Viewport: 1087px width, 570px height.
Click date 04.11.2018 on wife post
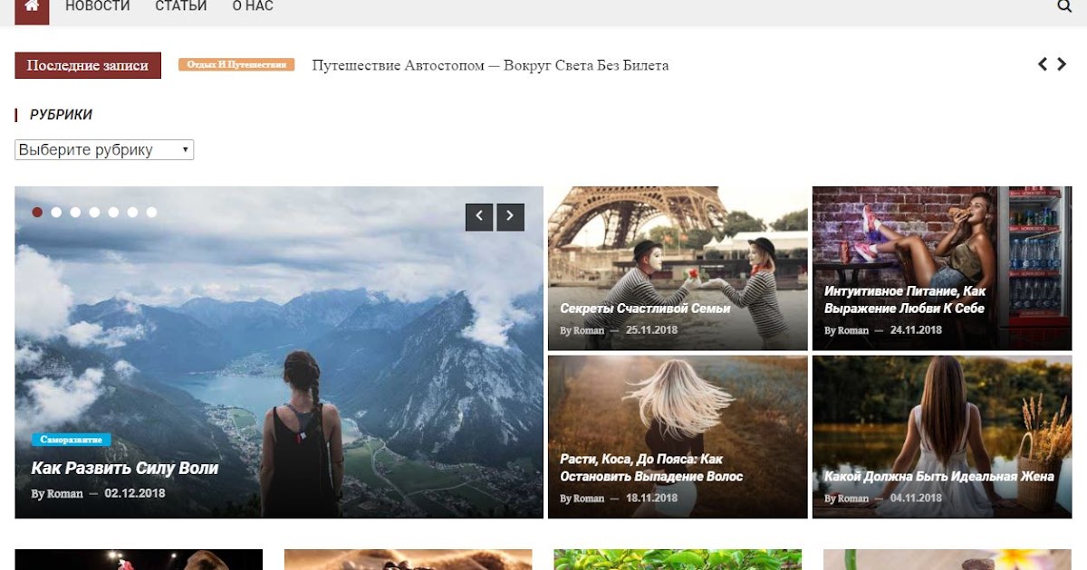click(916, 499)
